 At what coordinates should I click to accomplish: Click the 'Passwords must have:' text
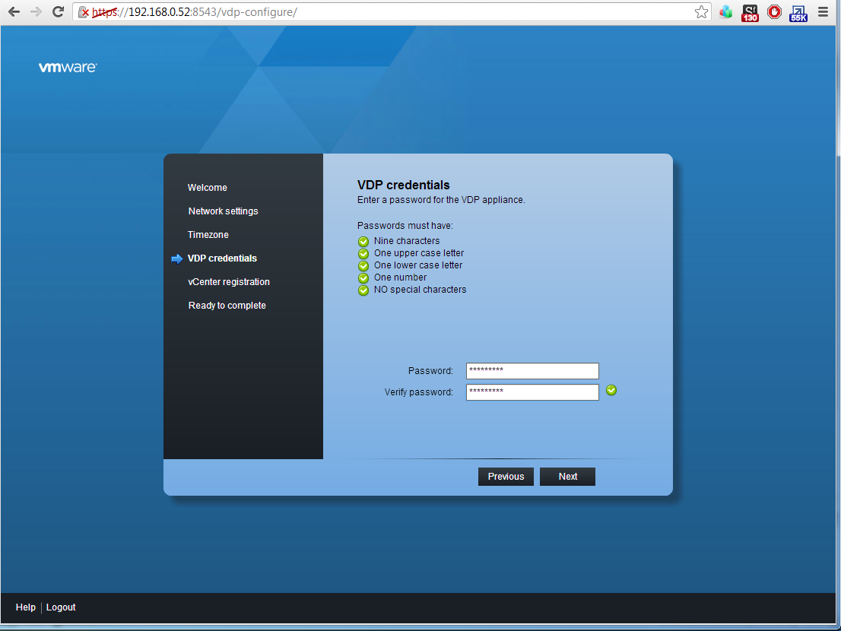[x=405, y=226]
